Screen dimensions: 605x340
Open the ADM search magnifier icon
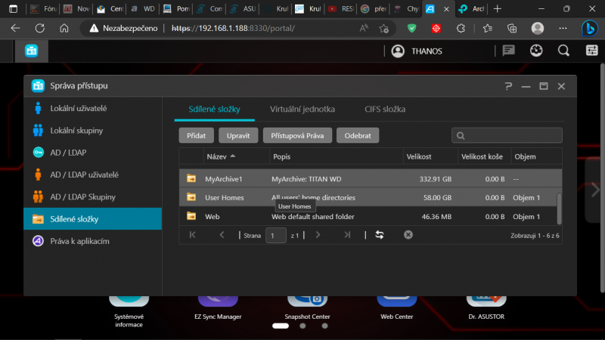point(563,51)
